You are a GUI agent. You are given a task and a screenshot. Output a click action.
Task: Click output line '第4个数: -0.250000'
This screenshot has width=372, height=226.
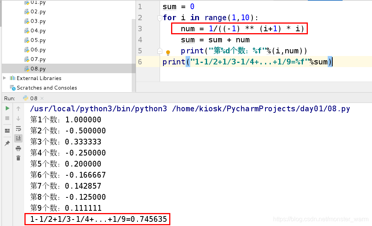tap(68, 153)
